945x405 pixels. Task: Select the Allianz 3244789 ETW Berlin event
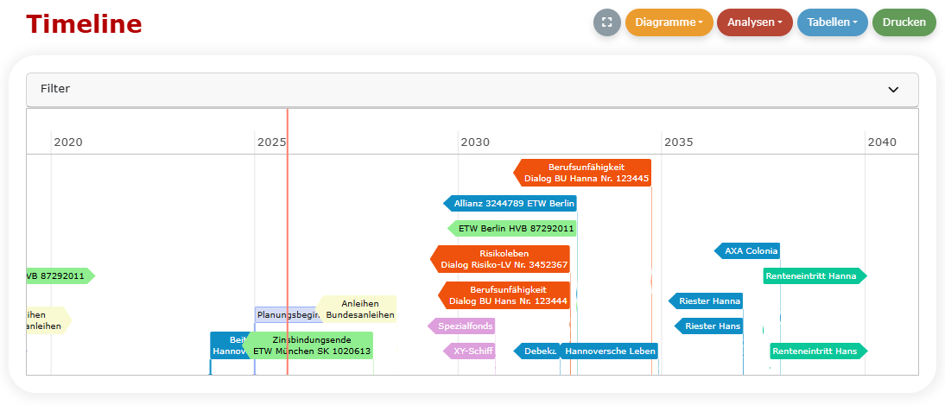[x=513, y=203]
